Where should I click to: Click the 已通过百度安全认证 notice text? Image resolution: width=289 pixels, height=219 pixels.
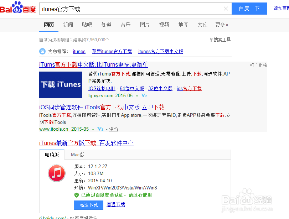click(117, 195)
